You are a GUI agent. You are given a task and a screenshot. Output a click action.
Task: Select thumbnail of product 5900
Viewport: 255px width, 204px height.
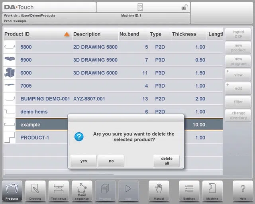click(10, 60)
